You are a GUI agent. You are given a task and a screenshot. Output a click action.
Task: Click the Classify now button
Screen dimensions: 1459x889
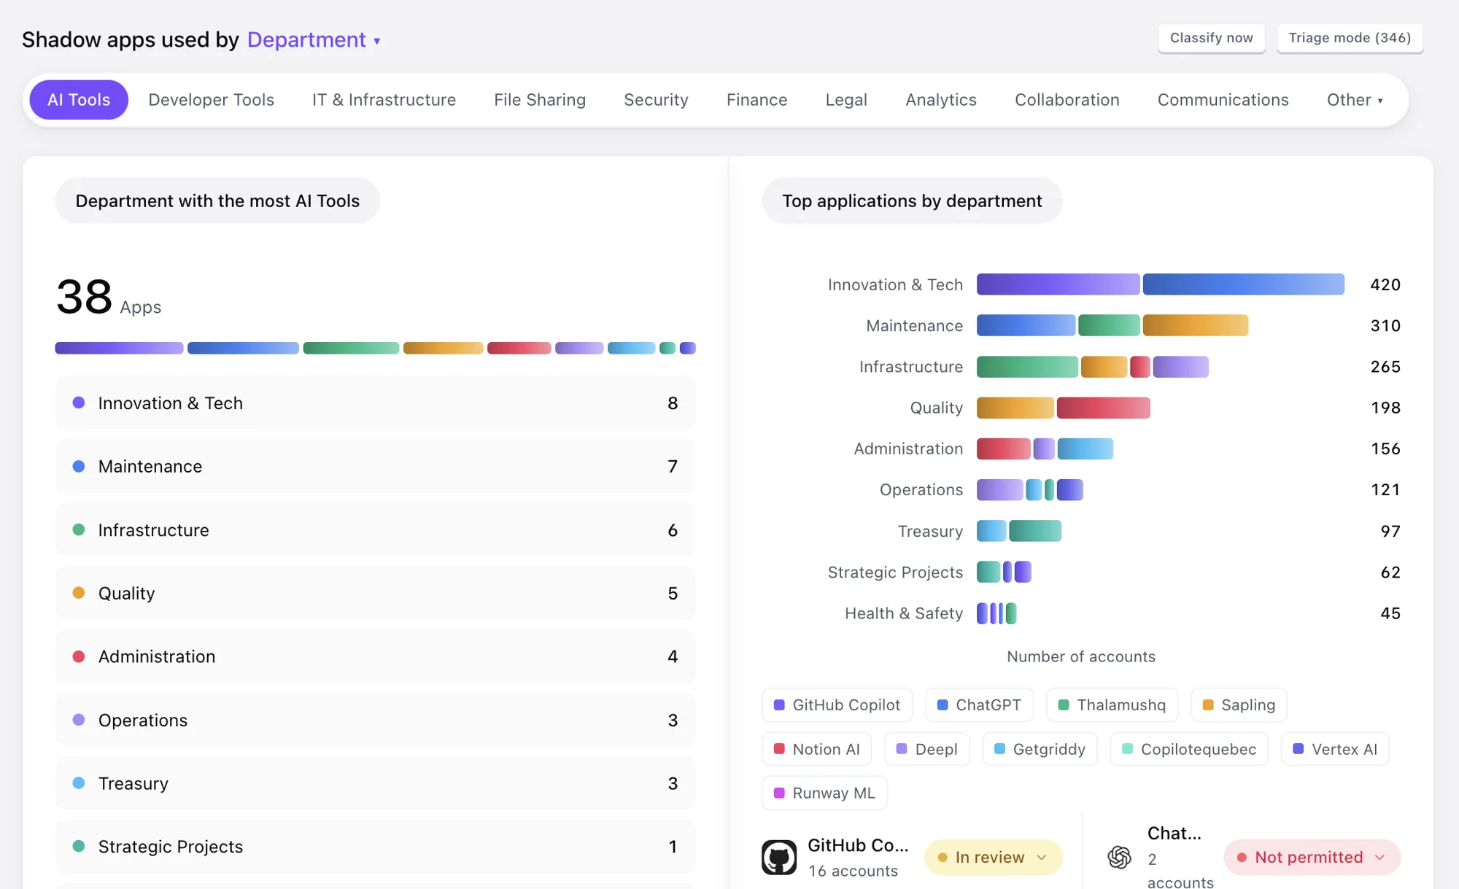click(x=1211, y=38)
